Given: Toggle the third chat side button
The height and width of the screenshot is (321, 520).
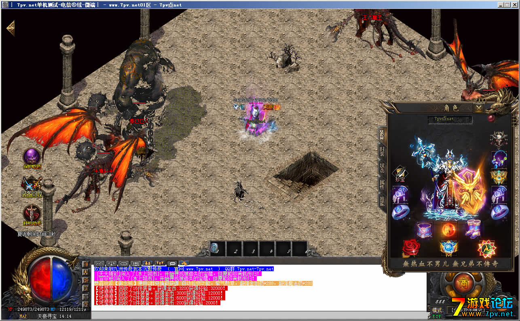Looking at the screenshot, I should pyautogui.click(x=86, y=280).
